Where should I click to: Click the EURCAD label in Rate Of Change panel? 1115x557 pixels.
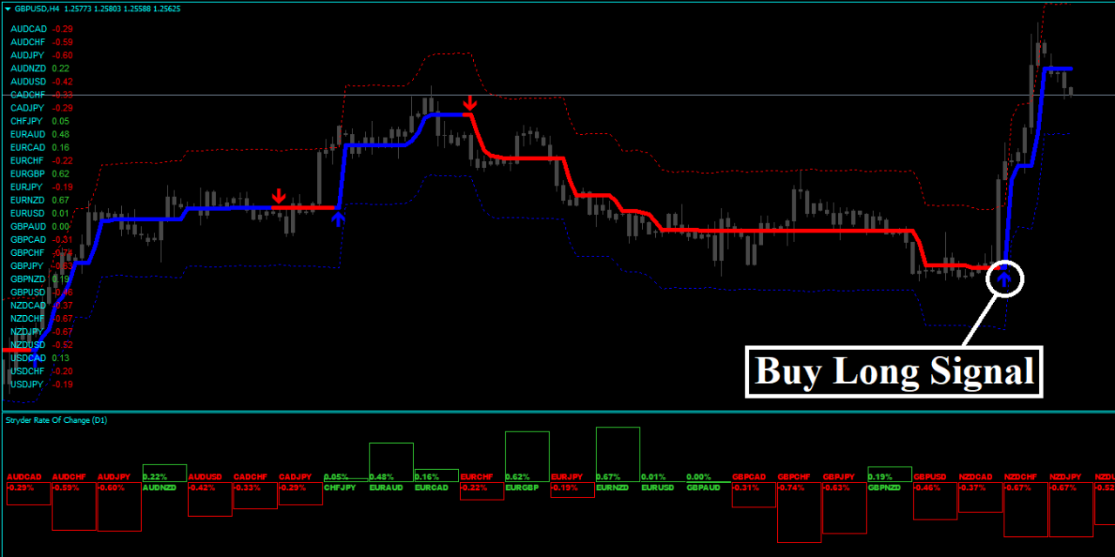pos(431,487)
